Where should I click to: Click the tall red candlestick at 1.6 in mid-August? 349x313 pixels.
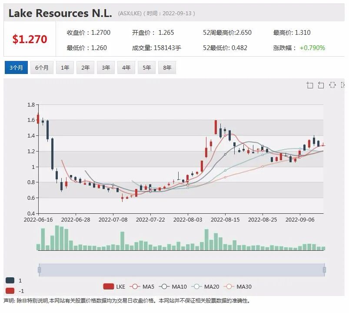pos(216,127)
